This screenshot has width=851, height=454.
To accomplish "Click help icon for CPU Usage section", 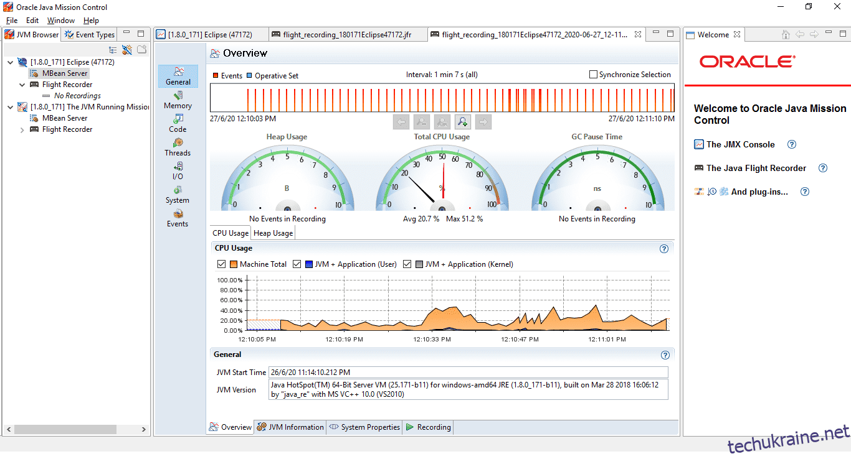I will click(x=664, y=249).
